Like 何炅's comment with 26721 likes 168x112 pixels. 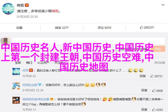(157, 76)
